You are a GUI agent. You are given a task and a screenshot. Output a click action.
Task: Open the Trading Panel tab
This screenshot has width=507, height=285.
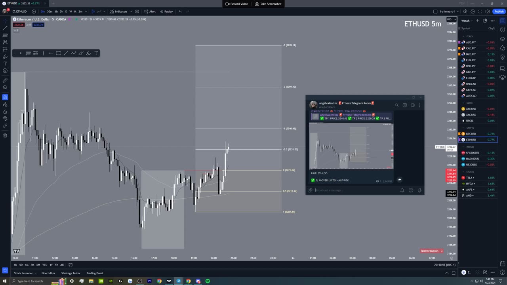pyautogui.click(x=95, y=273)
